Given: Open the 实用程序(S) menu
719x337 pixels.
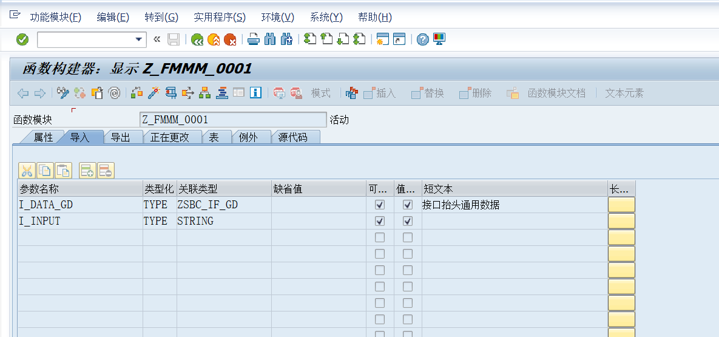Looking at the screenshot, I should coord(220,18).
